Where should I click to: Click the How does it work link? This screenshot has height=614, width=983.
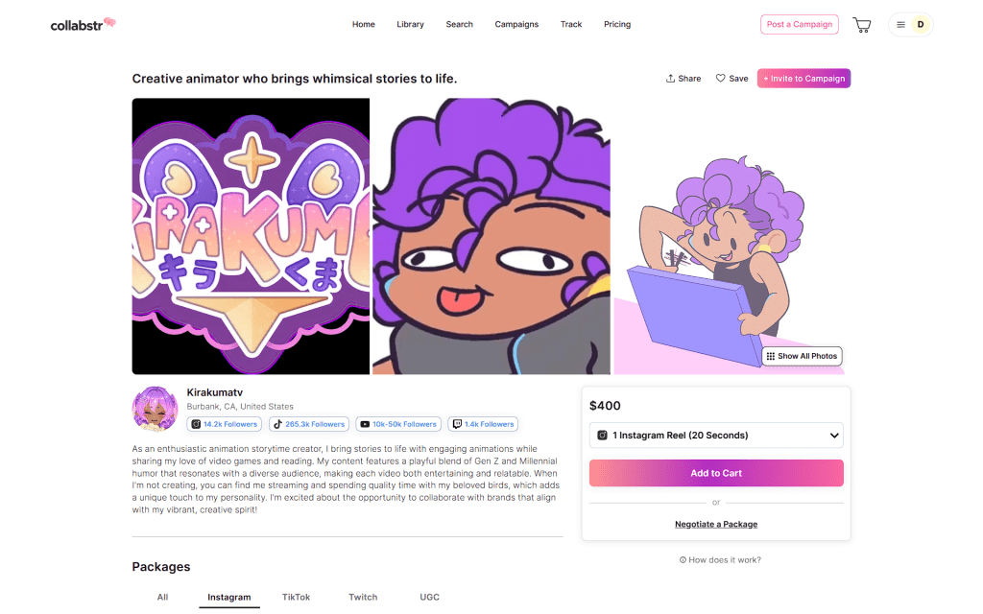[720, 560]
